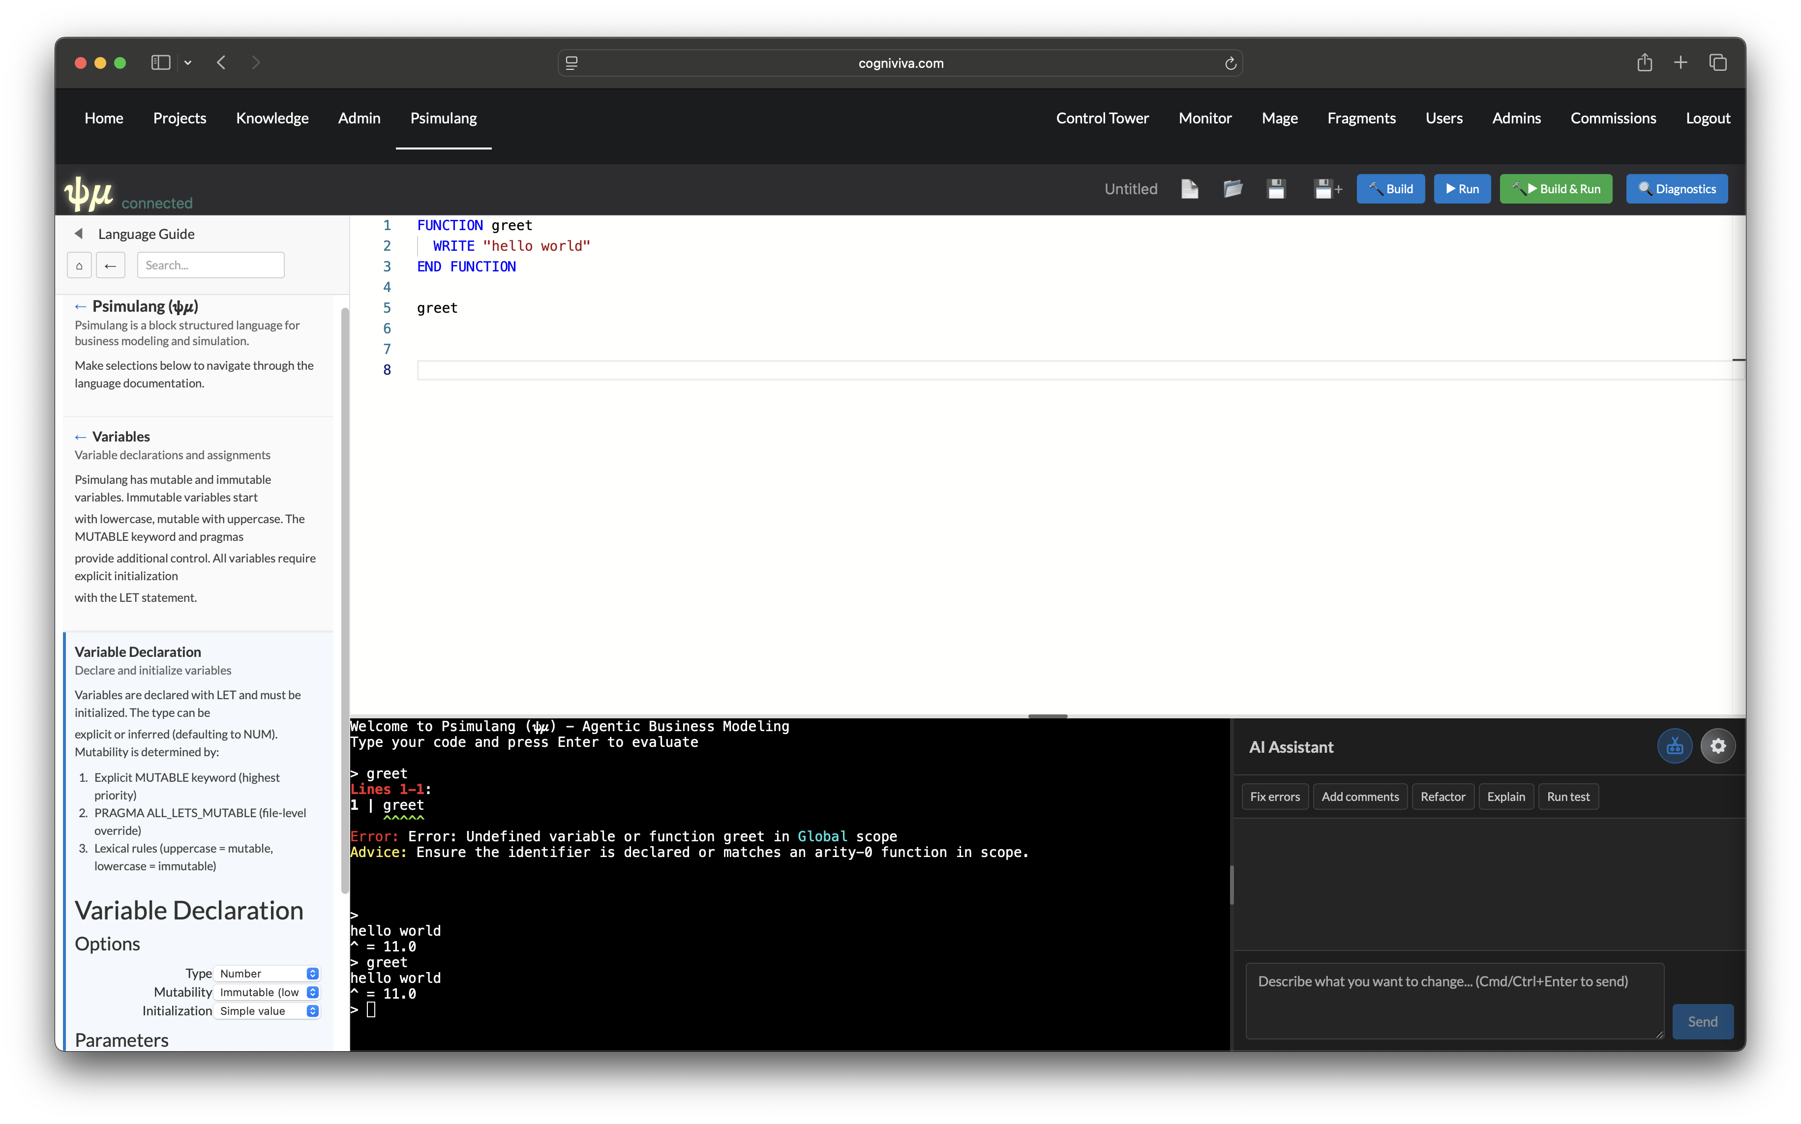The image size is (1801, 1124).
Task: Click the guide back arrow button
Action: [x=110, y=266]
